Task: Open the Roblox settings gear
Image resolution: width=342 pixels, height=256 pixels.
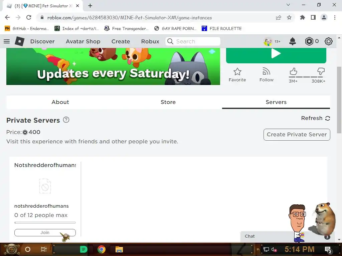Action: (x=329, y=41)
